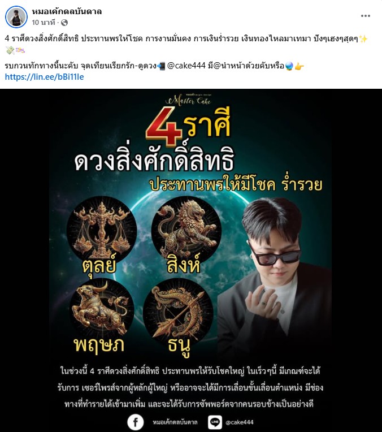This screenshot has height=432, width=382.
Task: Click the Master Cake logo at image top
Action: coord(188,100)
